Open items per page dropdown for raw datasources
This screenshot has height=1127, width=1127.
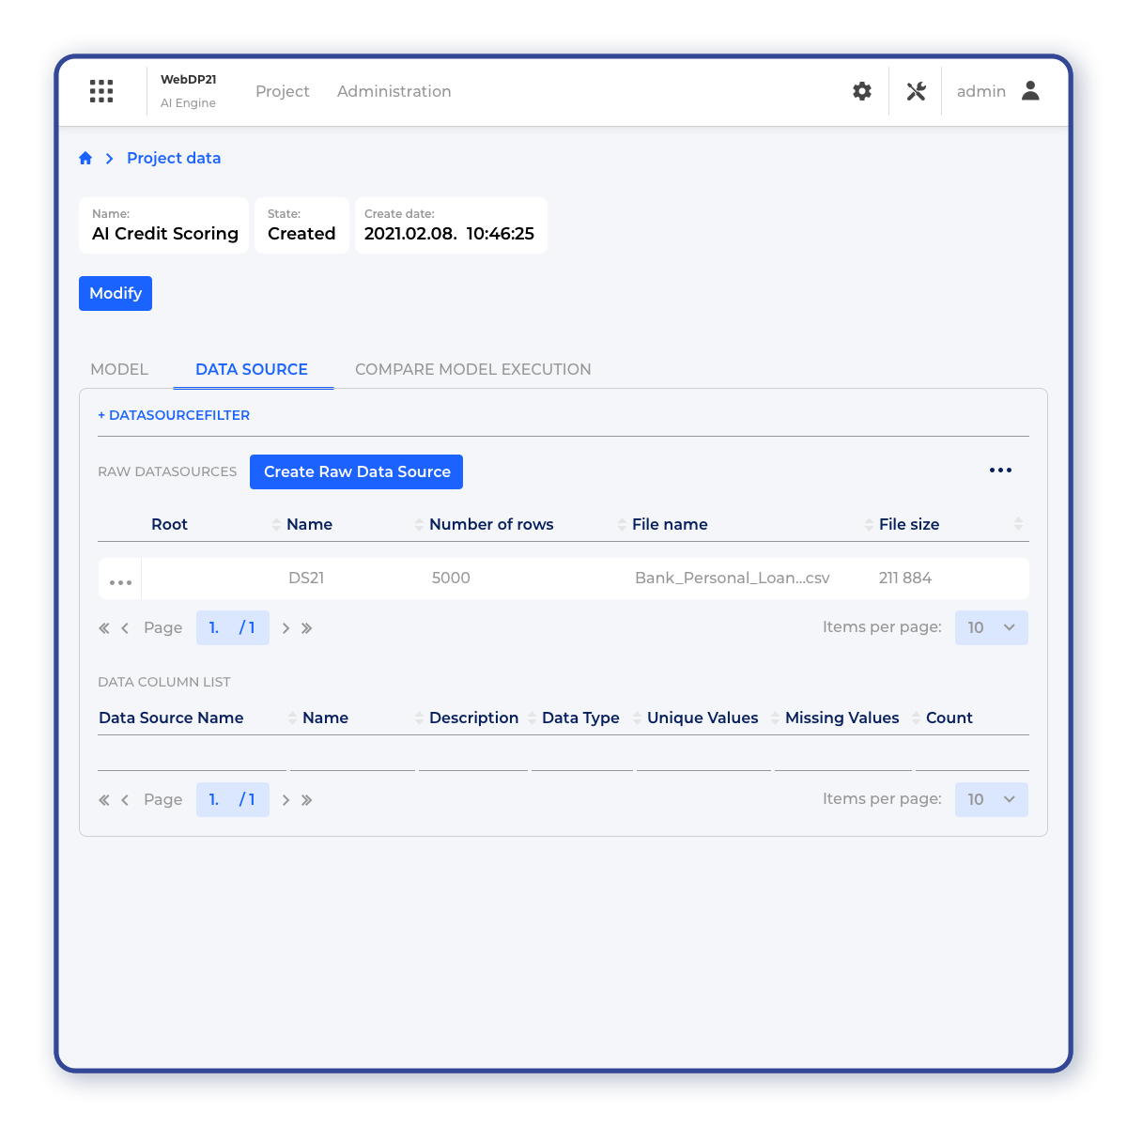pos(991,627)
